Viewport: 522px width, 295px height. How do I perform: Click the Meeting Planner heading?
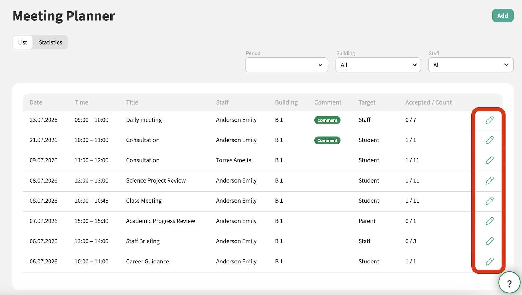(64, 16)
